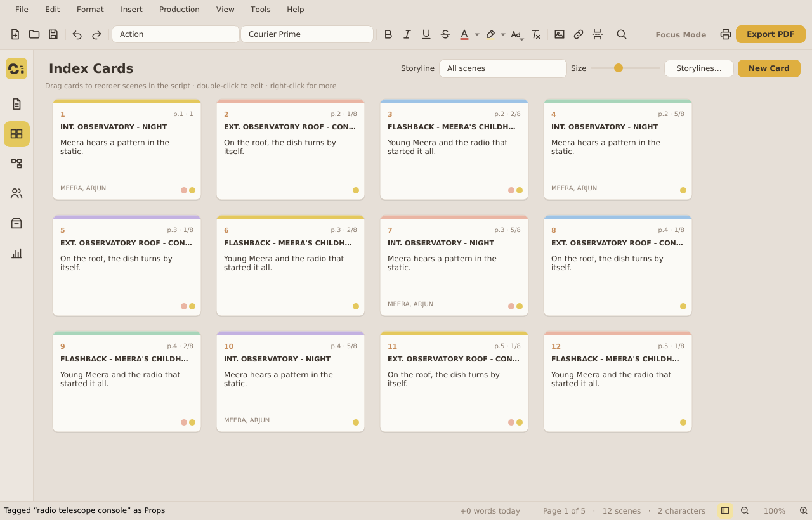Save the script with the floppy icon
Viewport: 812px width, 520px height.
pyautogui.click(x=53, y=34)
